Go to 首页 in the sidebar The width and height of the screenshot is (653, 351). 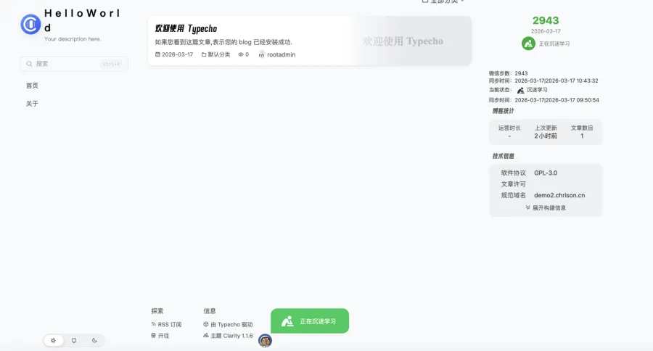pos(32,86)
